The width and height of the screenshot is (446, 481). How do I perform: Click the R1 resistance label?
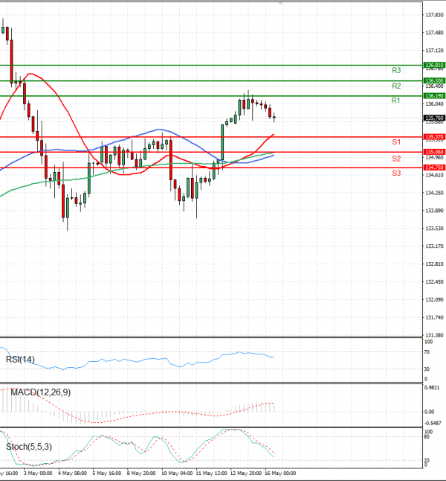(x=395, y=101)
